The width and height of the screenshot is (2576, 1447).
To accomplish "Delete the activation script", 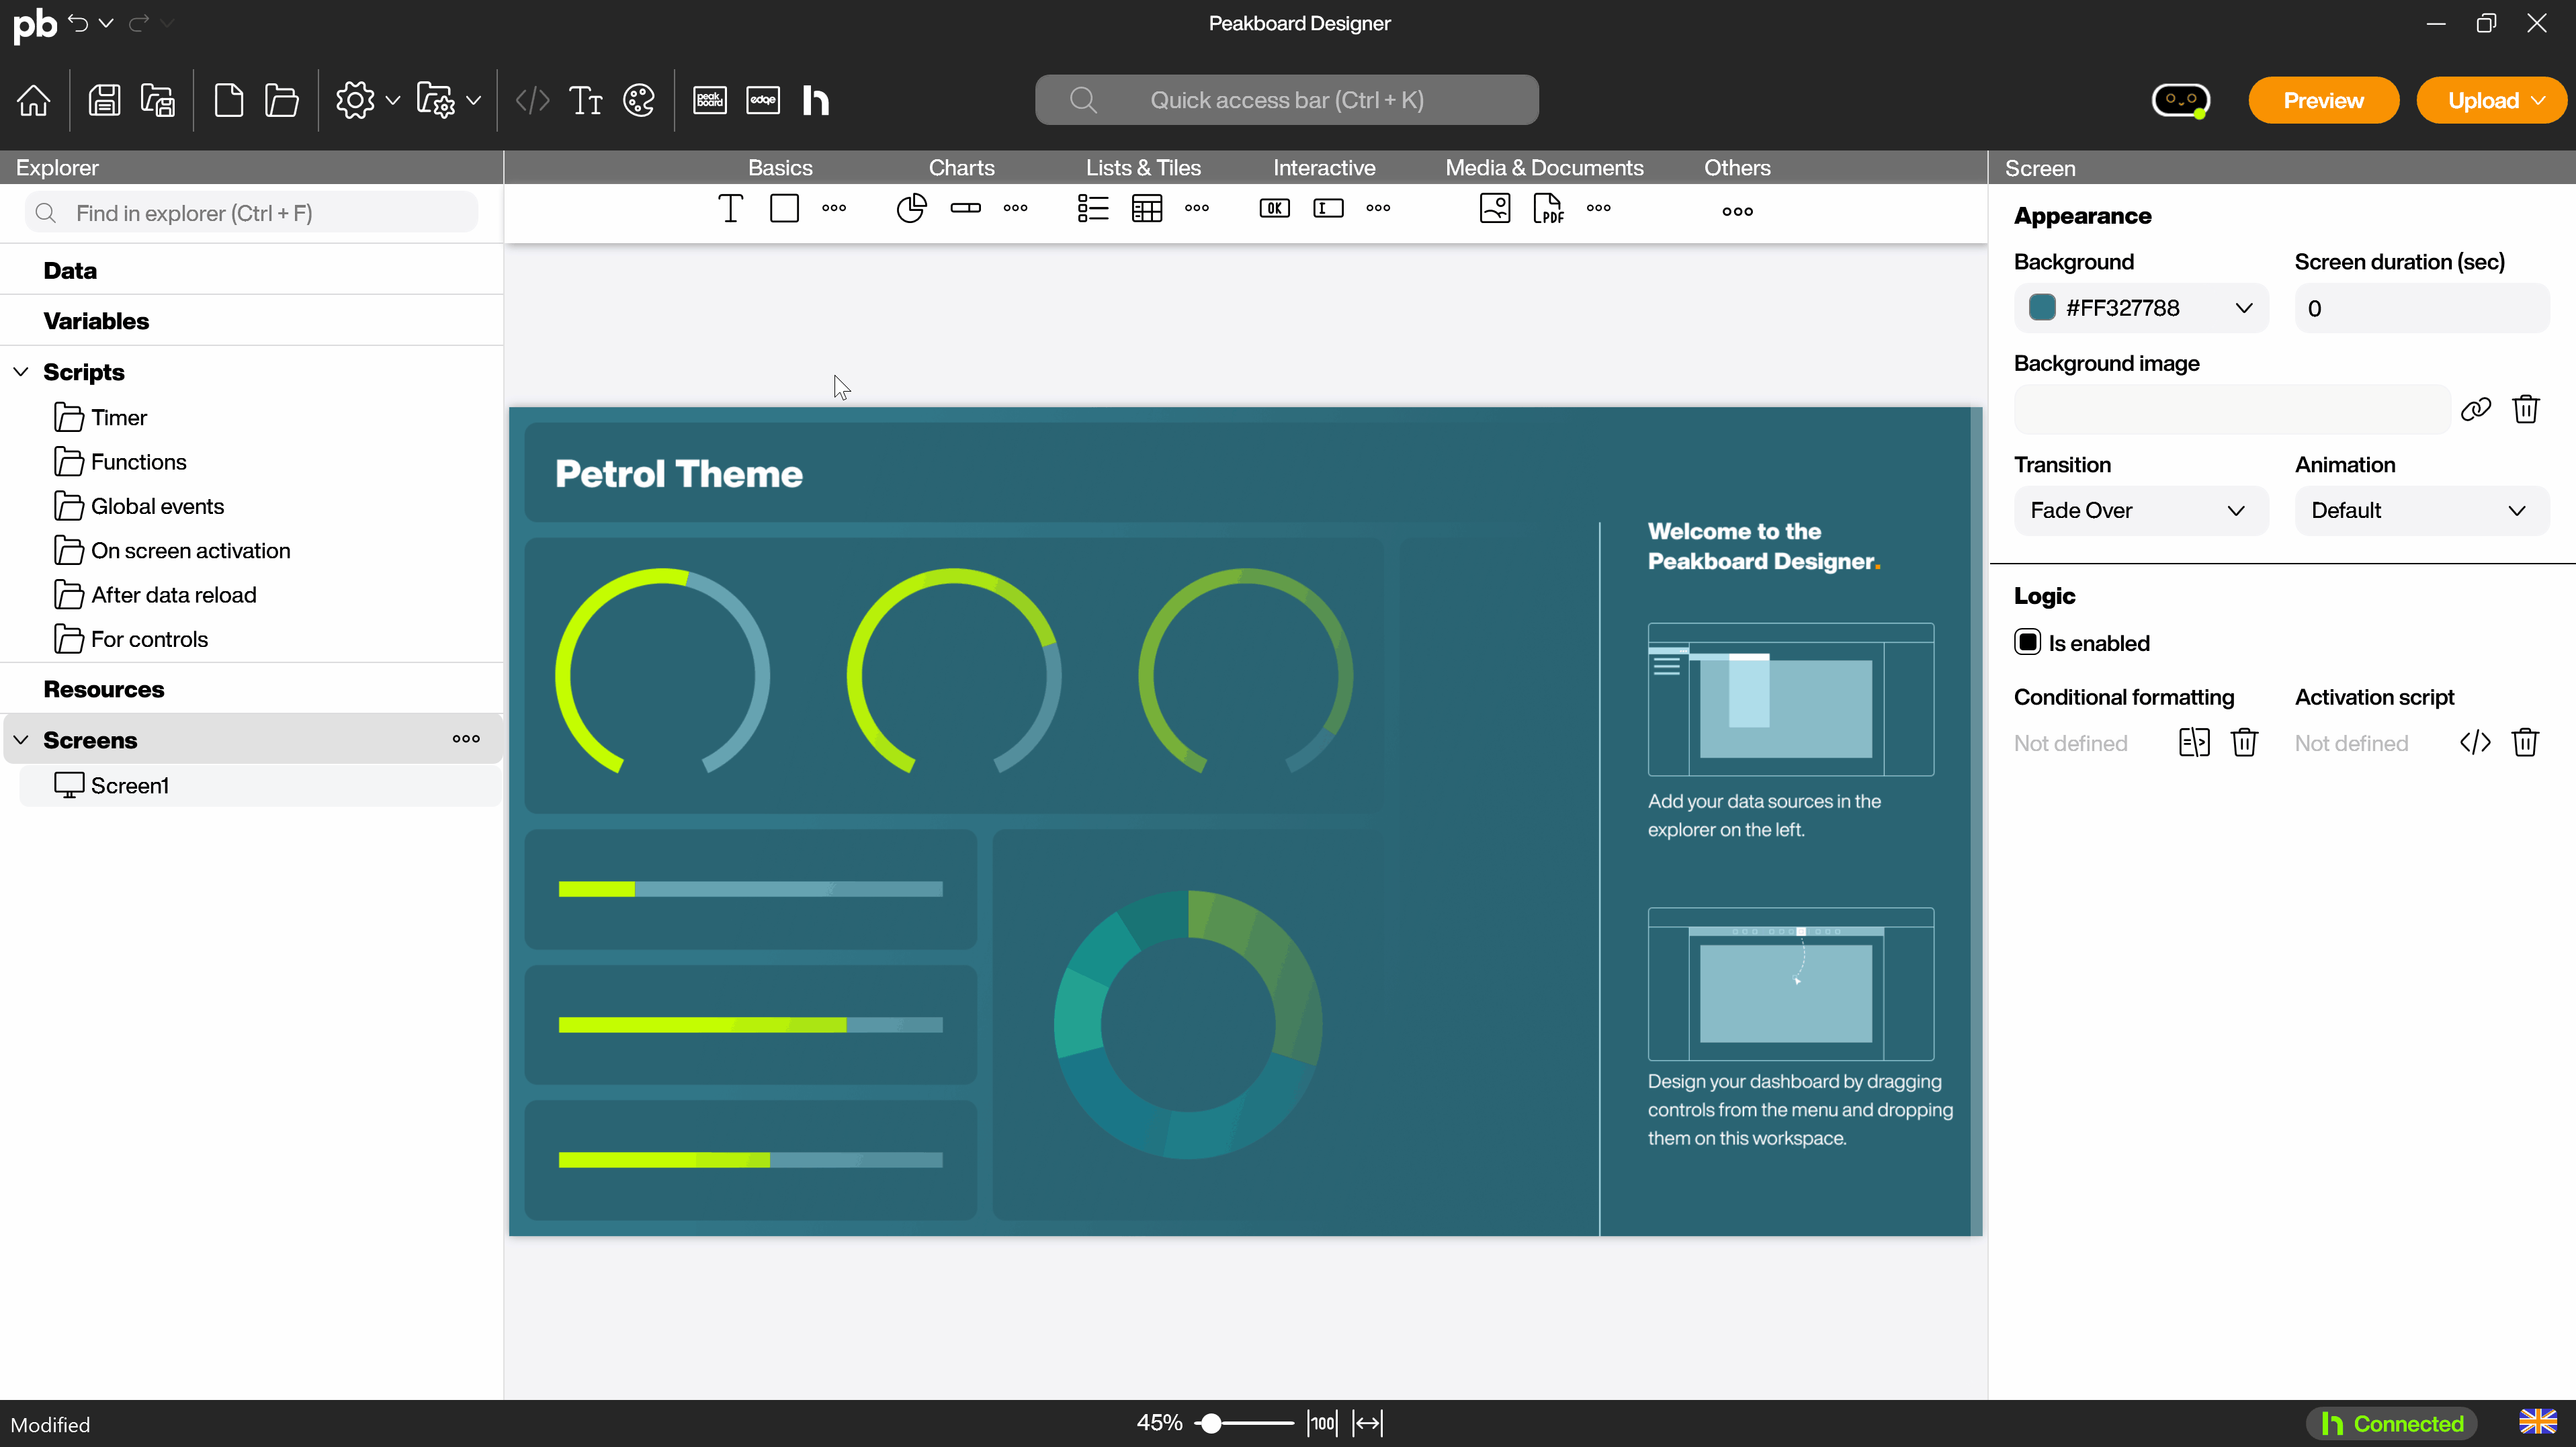I will tap(2525, 742).
